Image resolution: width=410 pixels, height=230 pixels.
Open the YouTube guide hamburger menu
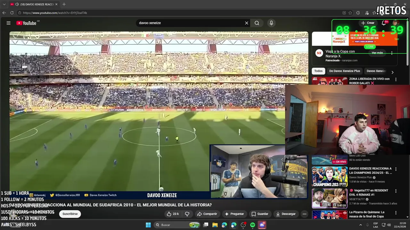pos(9,23)
